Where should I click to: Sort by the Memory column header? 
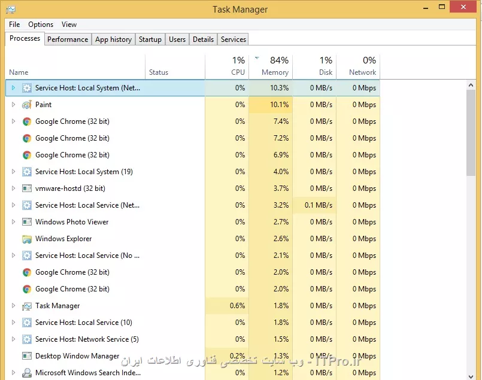tap(271, 66)
